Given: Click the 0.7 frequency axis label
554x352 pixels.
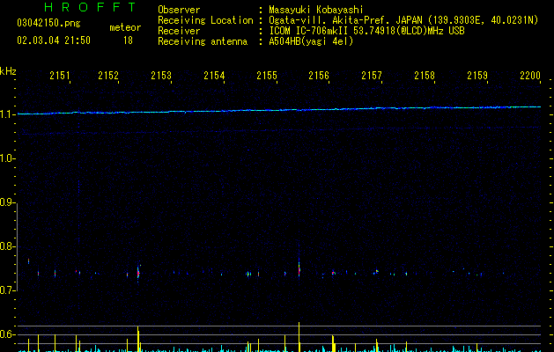Looking at the screenshot, I should (7, 290).
